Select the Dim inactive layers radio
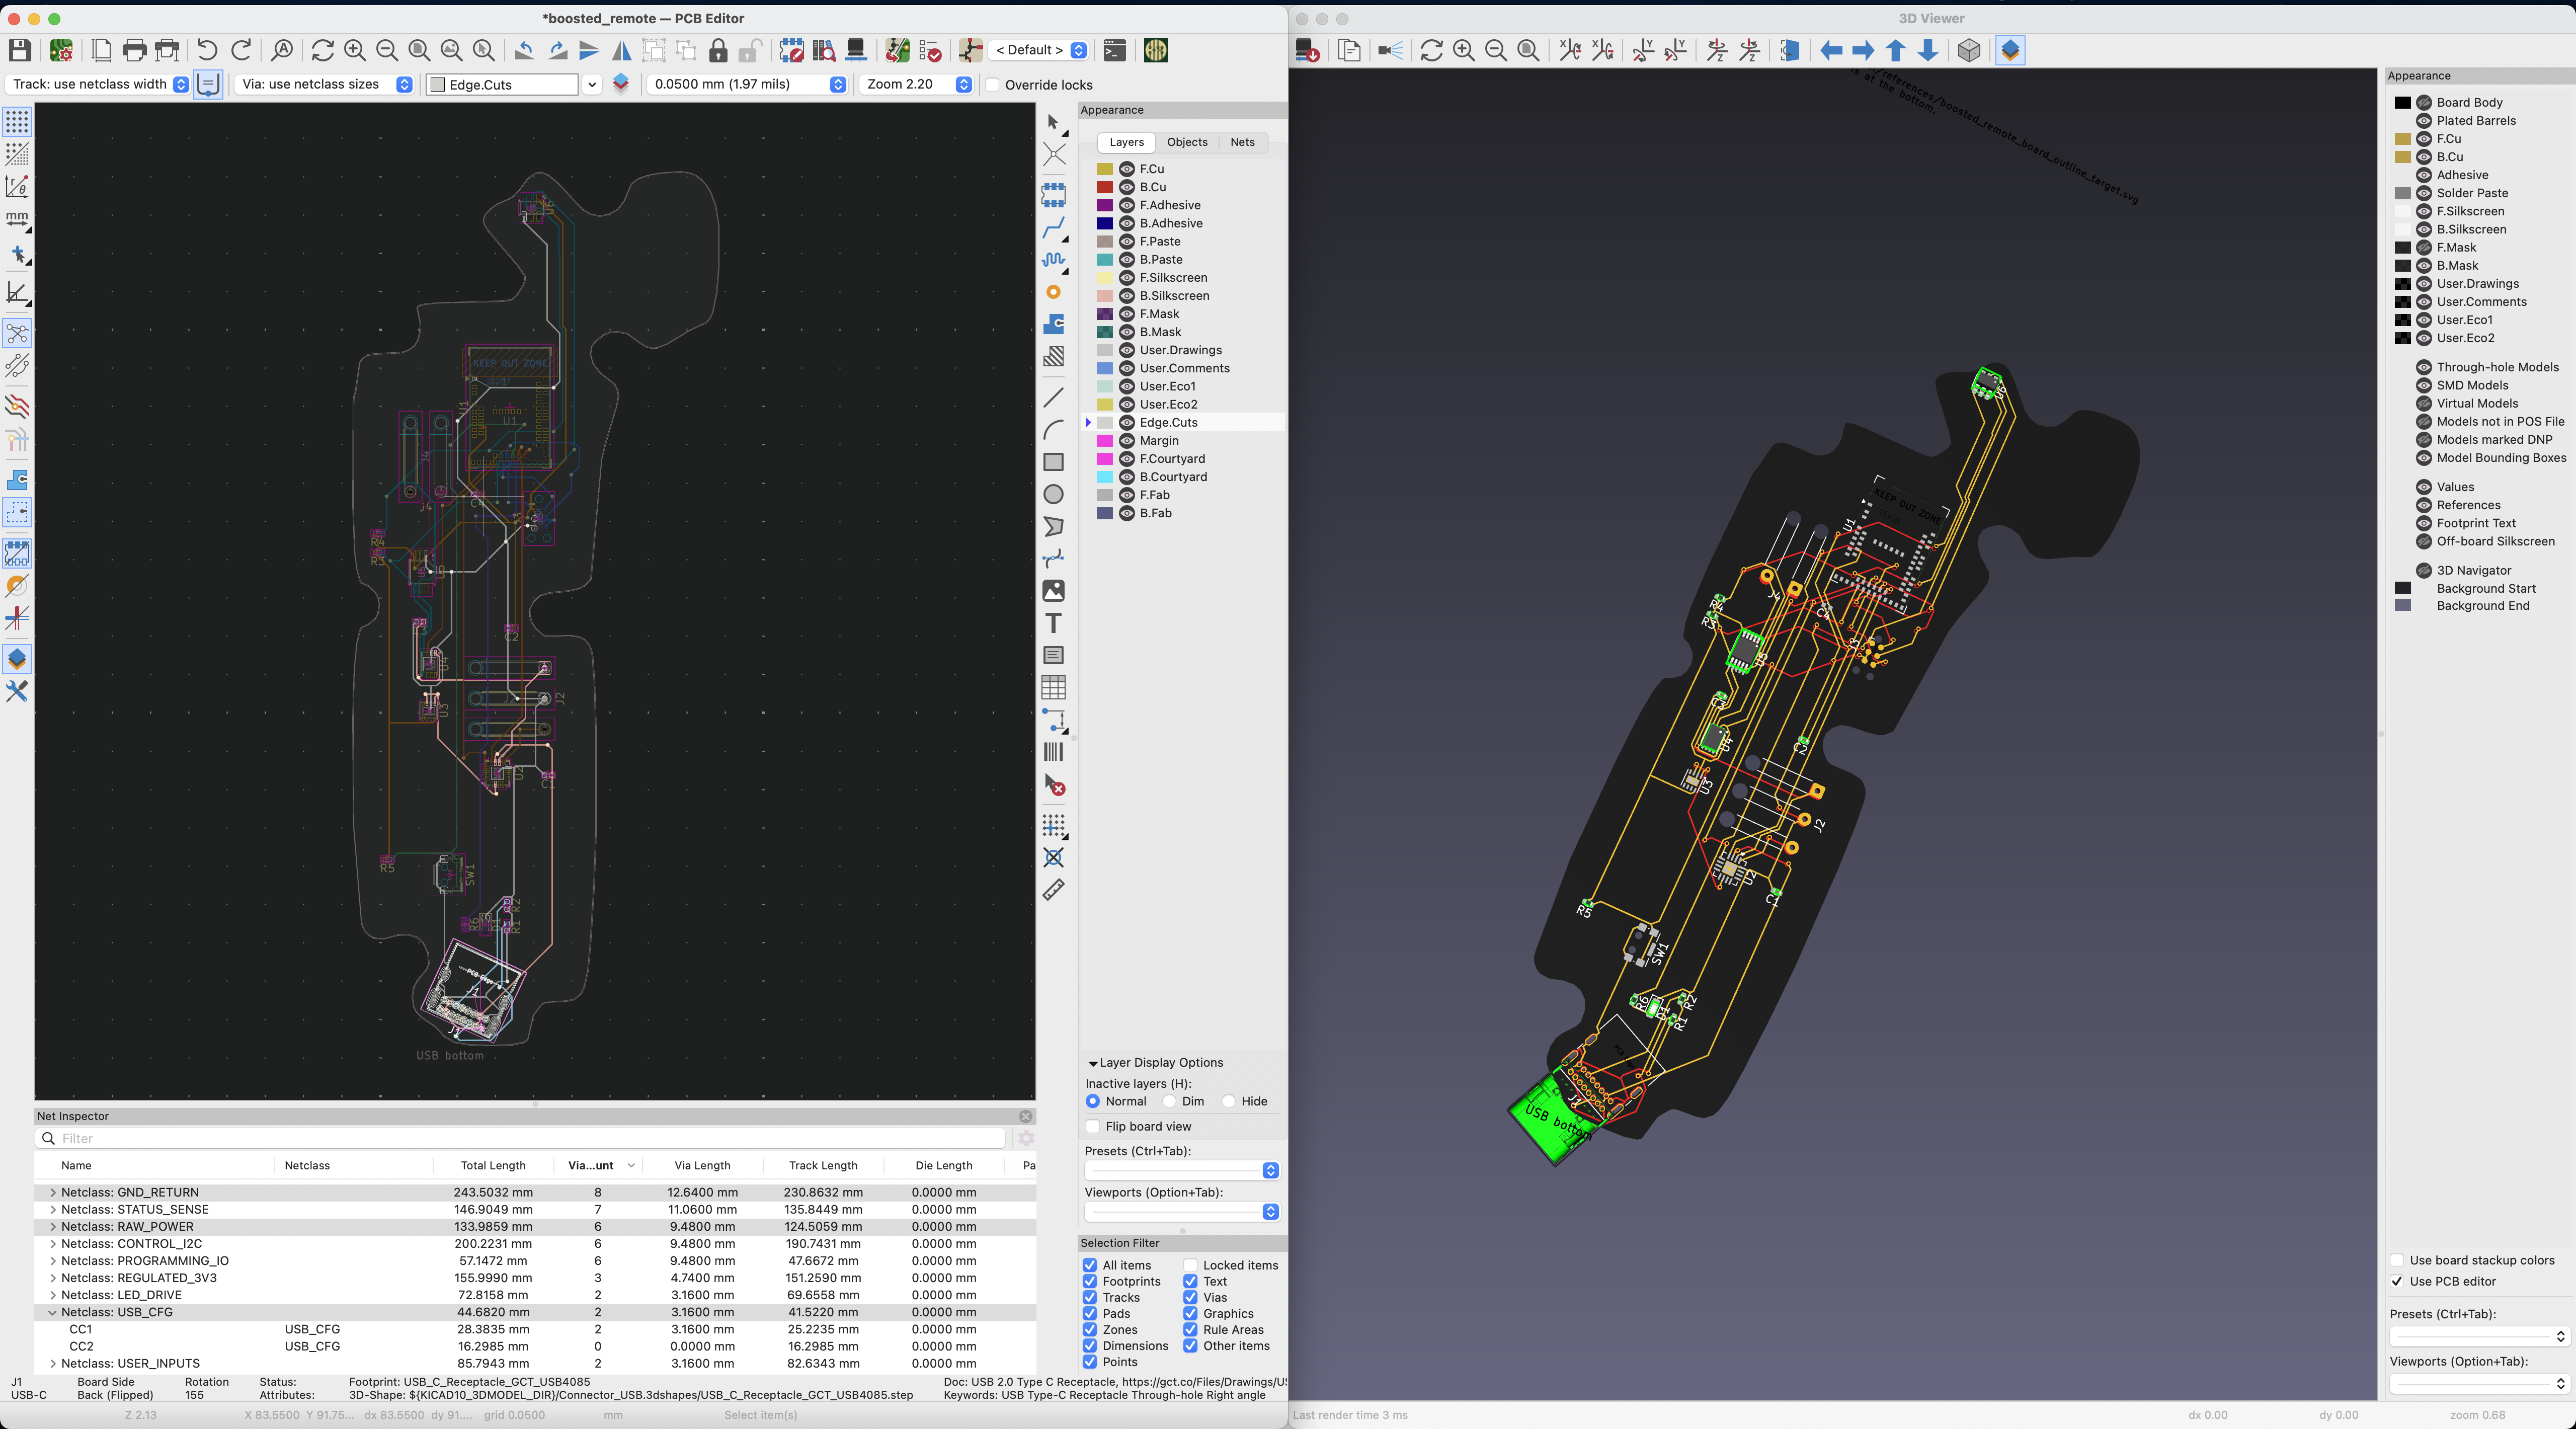This screenshot has height=1429, width=2576. (x=1169, y=1101)
